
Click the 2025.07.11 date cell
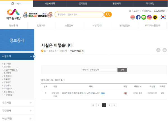(x=152, y=93)
